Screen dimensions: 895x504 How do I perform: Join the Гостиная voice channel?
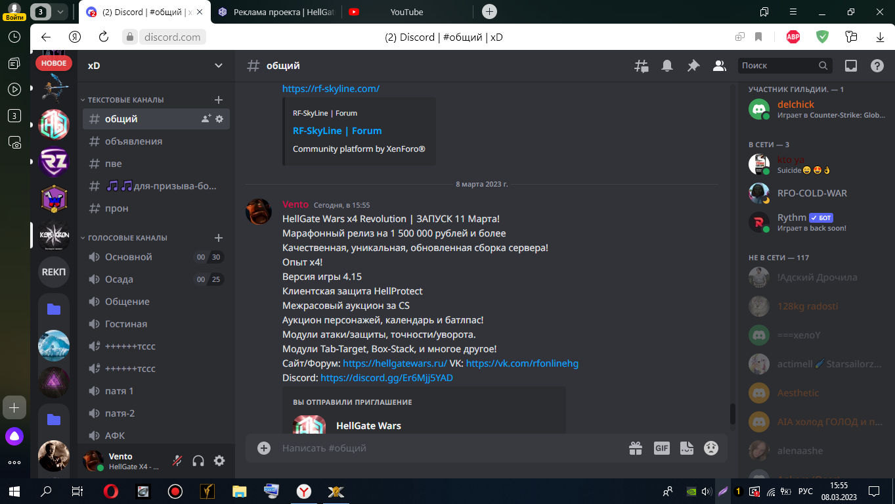[x=156, y=324]
